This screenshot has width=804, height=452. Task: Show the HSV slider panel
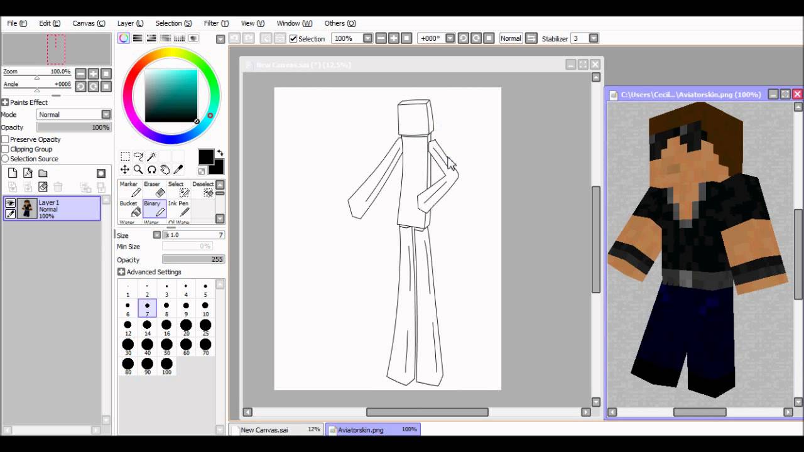pos(151,38)
